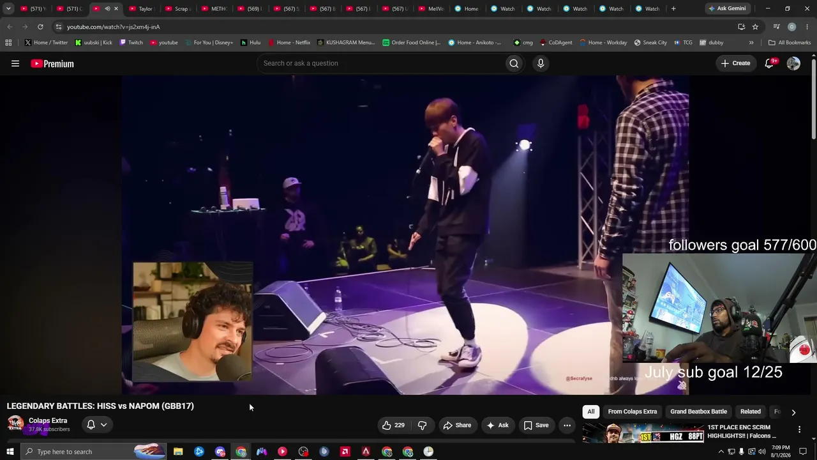Switch to the Home tab
This screenshot has height=460, width=817.
pyautogui.click(x=467, y=8)
